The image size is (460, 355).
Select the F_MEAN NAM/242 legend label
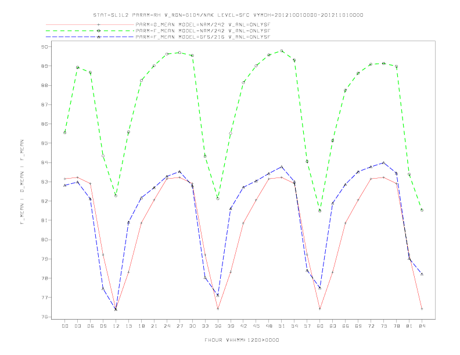point(203,31)
